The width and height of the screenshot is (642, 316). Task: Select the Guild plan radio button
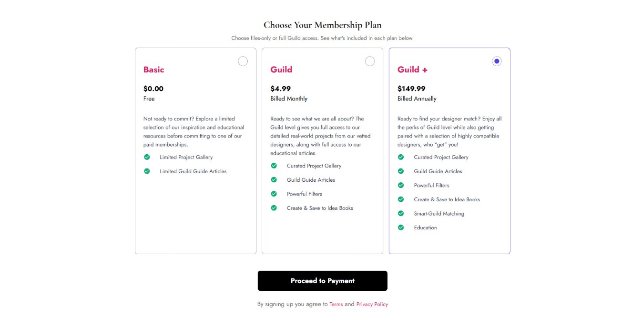(370, 61)
